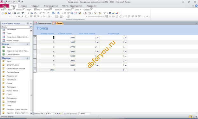Click the New document toolbar icon

pyautogui.click(x=2, y=13)
